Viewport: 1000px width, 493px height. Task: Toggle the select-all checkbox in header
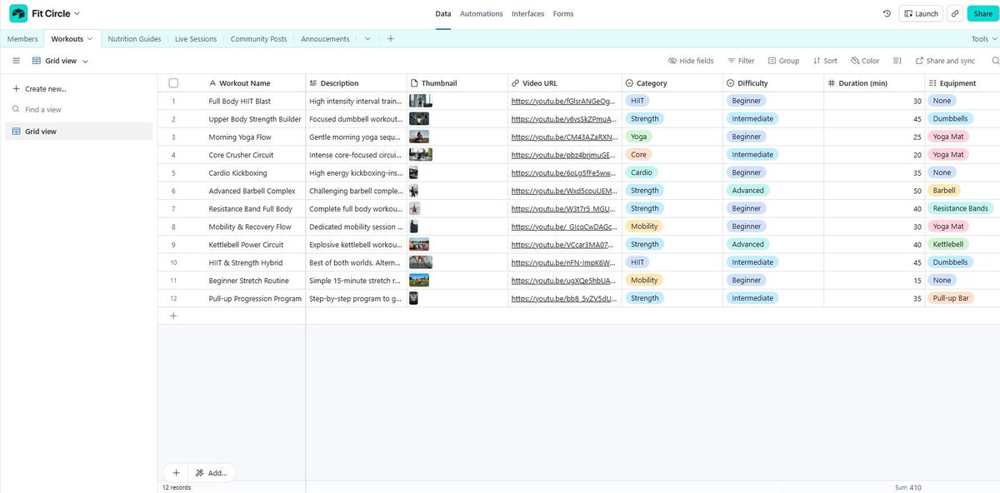173,83
